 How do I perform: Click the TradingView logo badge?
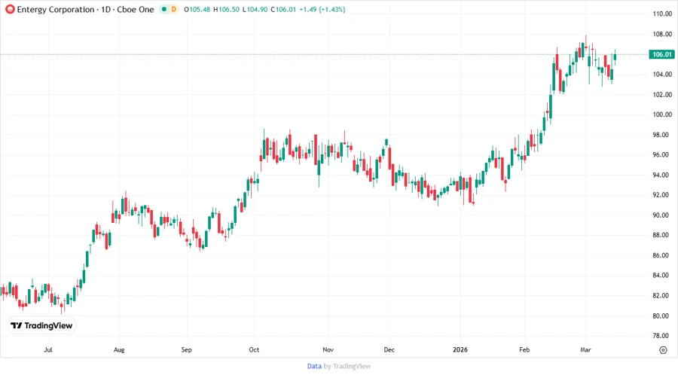42,325
